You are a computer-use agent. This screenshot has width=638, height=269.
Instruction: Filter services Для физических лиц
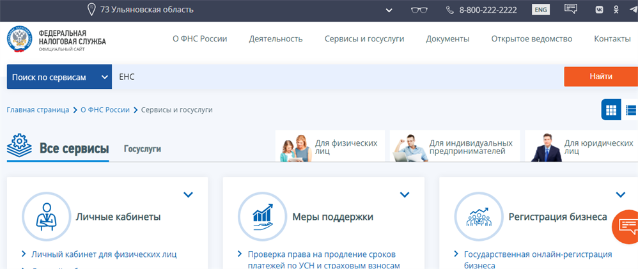click(x=330, y=146)
